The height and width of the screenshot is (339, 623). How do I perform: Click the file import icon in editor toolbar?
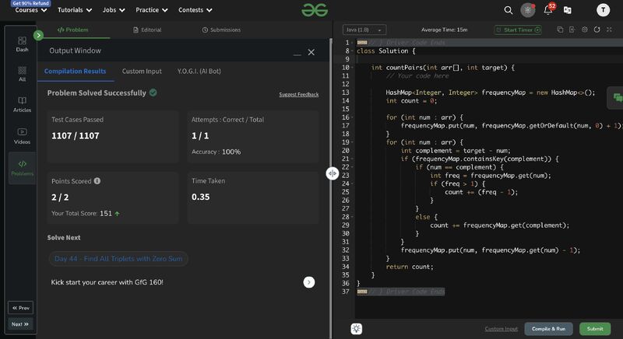point(572,30)
